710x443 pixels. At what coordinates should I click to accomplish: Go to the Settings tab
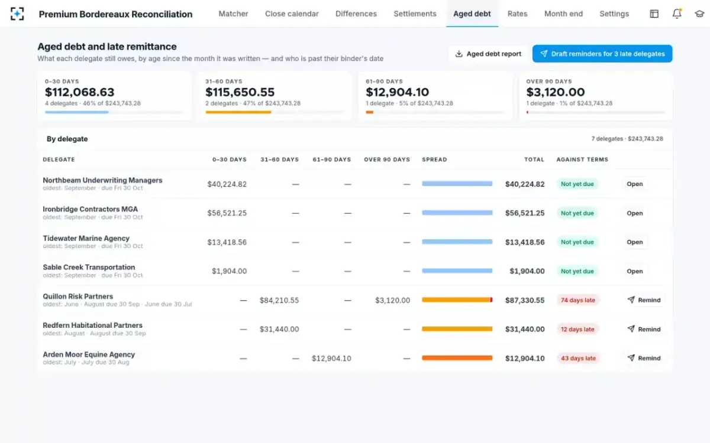(614, 14)
